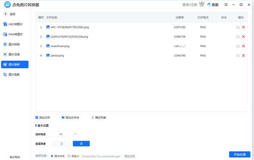
Task: Select the 自定义 radio button
Action: (x=69, y=156)
